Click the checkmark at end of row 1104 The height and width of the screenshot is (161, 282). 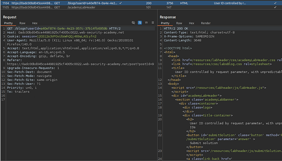click(x=275, y=3)
